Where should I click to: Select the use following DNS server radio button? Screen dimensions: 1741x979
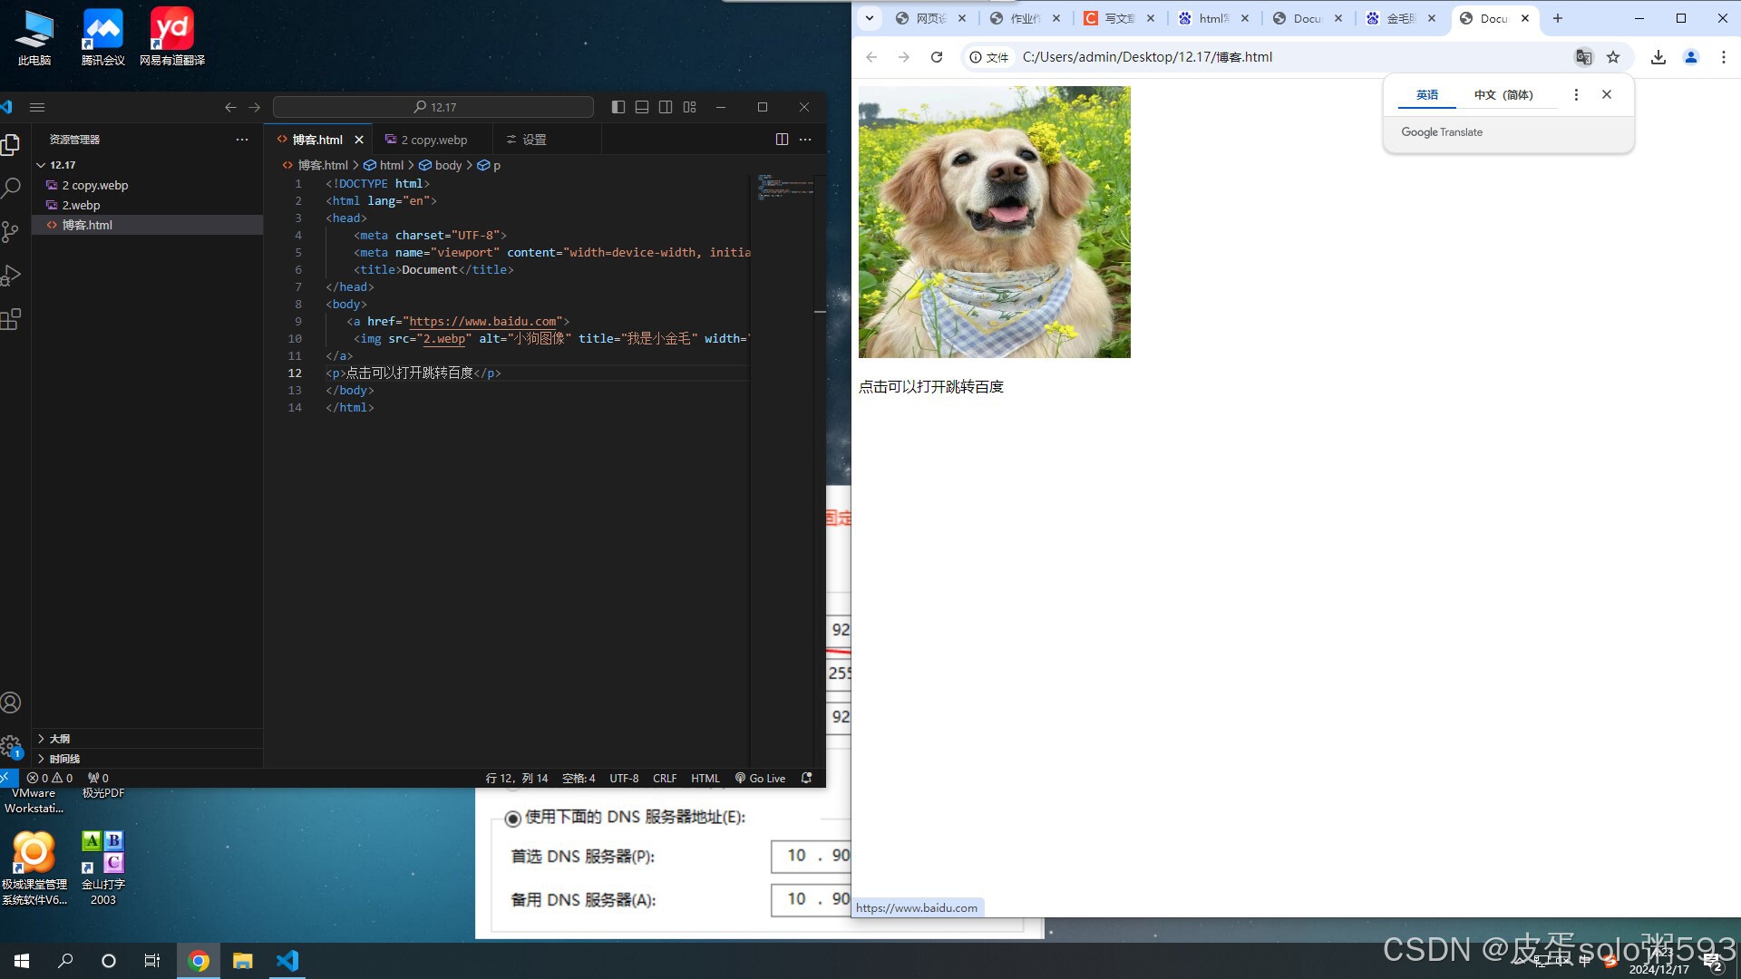tap(513, 819)
